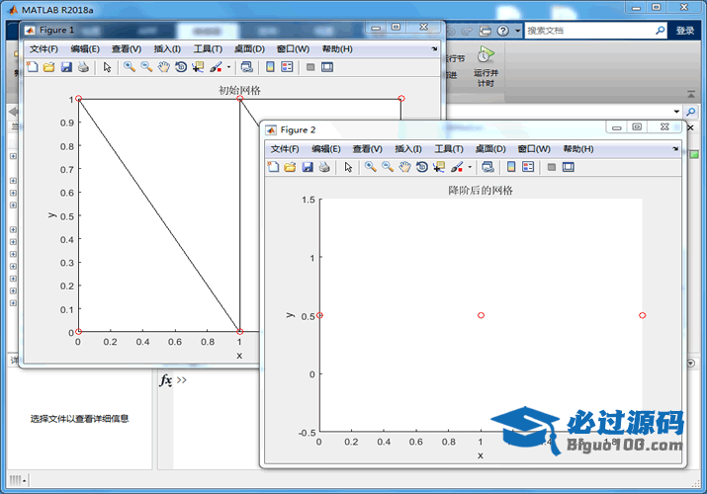Open 桌面(D) menu in Figure 1

[249, 49]
